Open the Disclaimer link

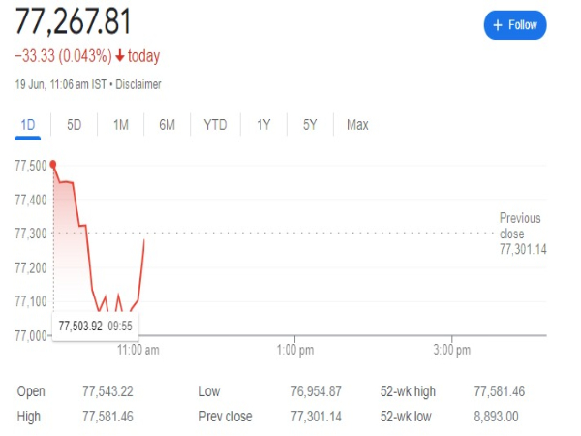click(x=139, y=84)
